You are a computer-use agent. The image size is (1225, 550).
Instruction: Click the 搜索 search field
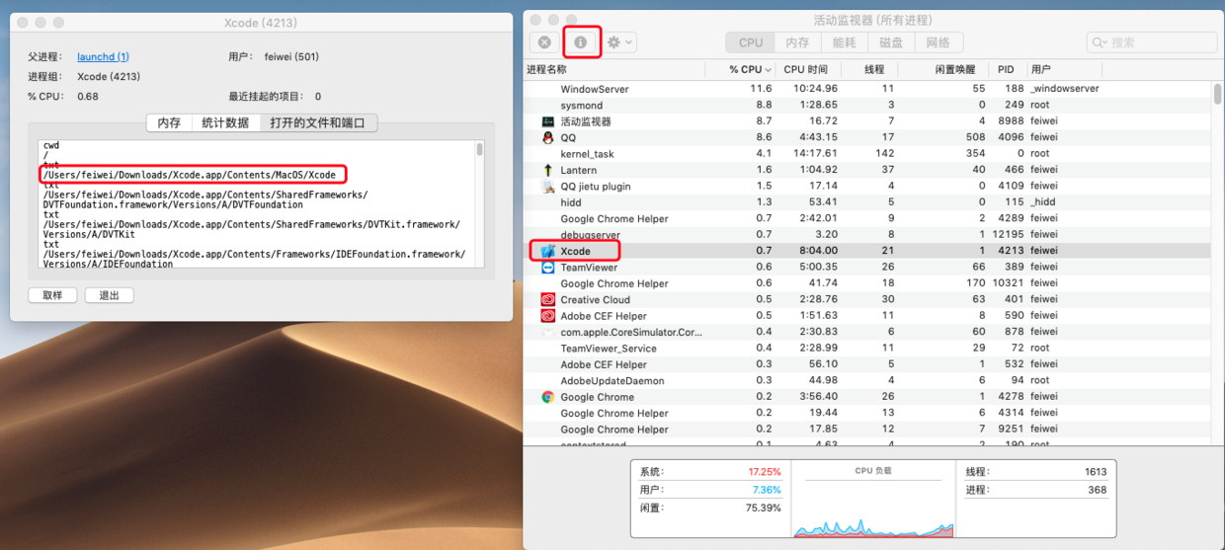(1151, 42)
